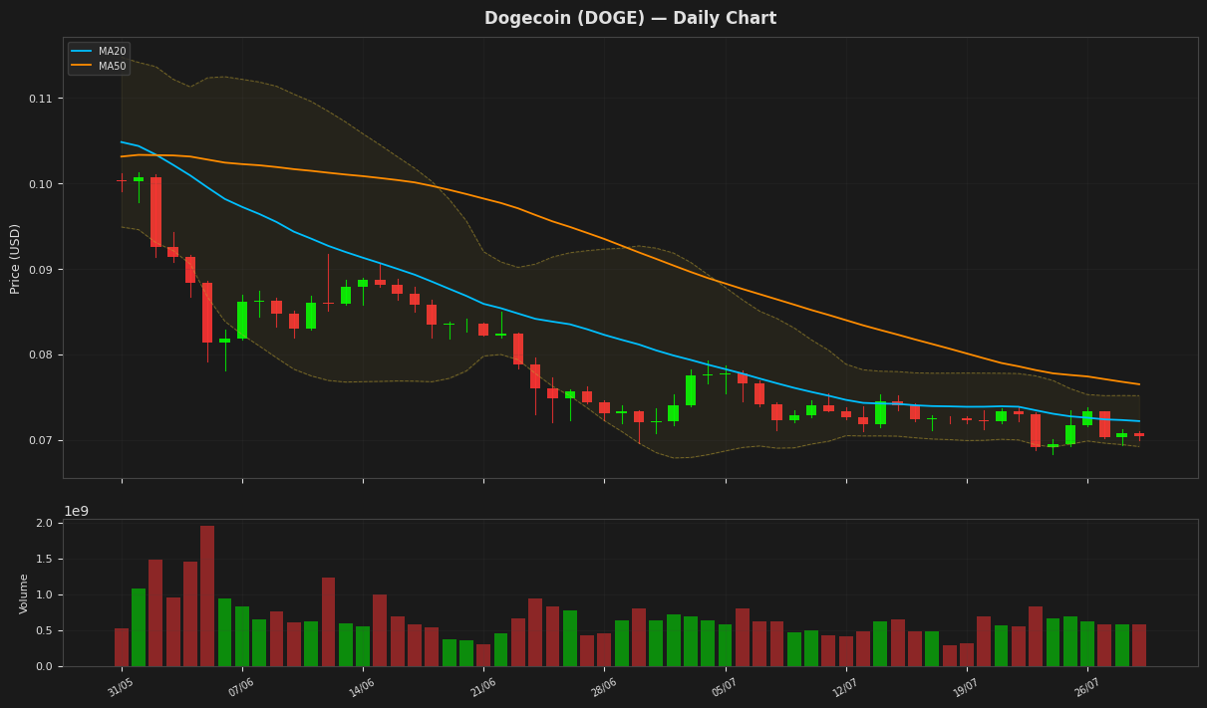Click the 21/06 date label
The image size is (1207, 708).
[482, 687]
